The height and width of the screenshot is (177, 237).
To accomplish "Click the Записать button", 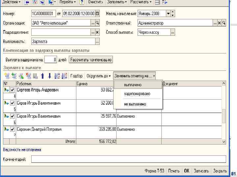I will (201, 171).
